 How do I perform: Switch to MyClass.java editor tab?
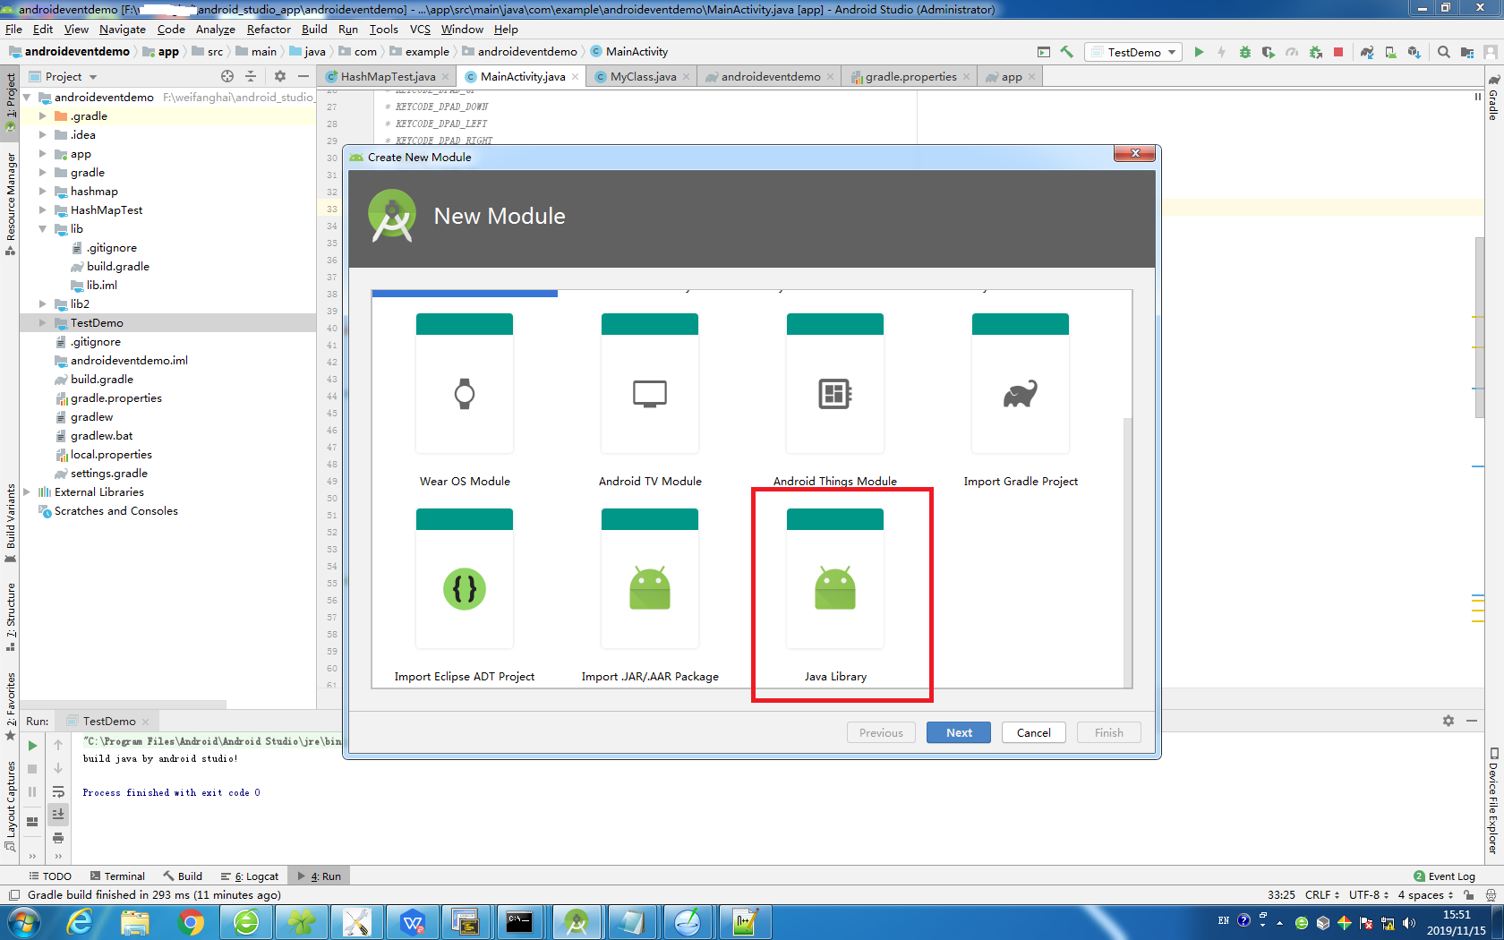(x=643, y=76)
